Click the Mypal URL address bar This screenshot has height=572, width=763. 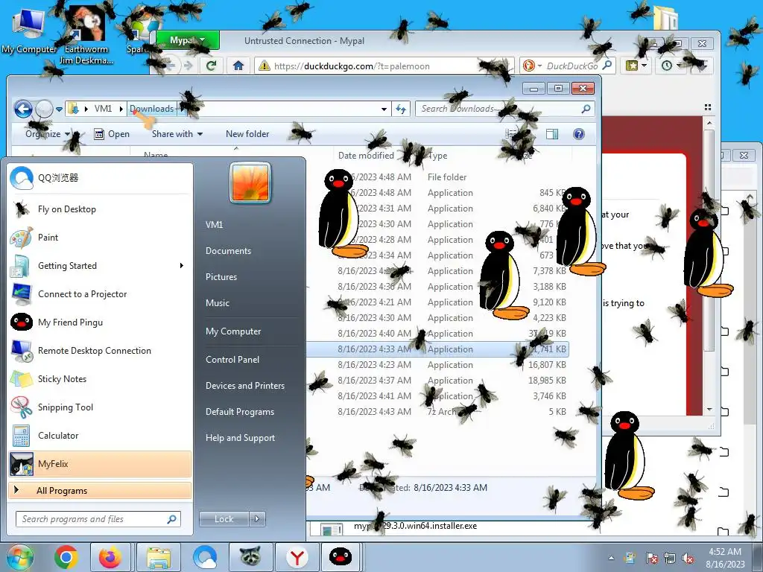384,66
